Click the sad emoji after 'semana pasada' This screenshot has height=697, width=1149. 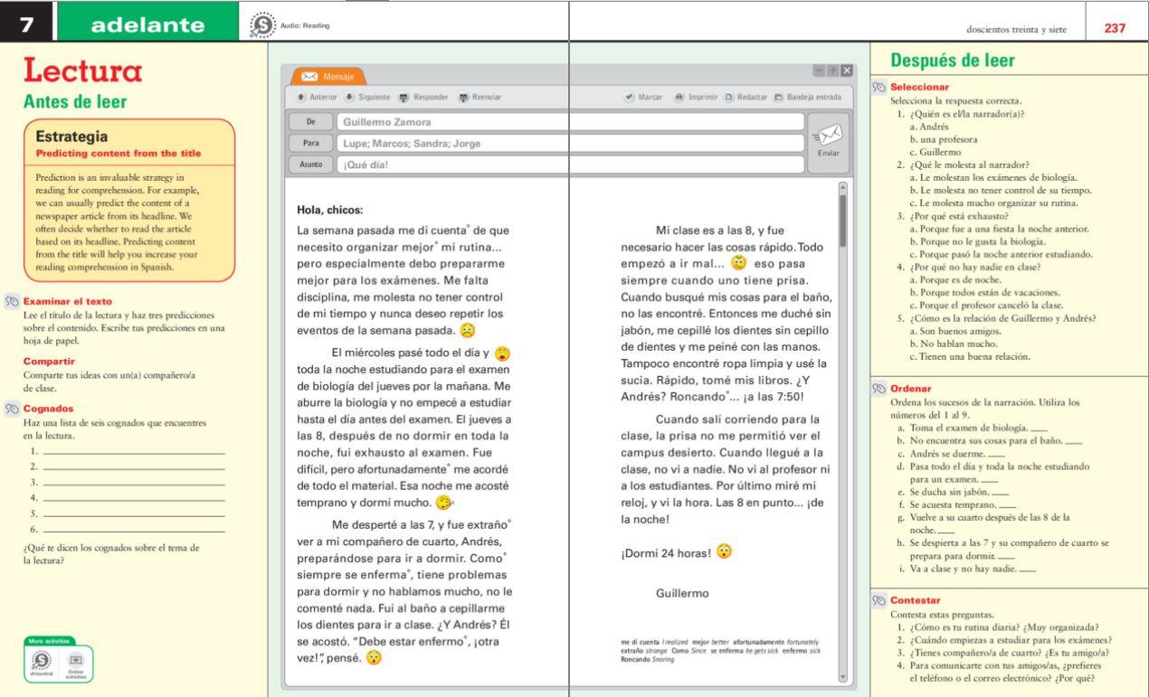(468, 330)
